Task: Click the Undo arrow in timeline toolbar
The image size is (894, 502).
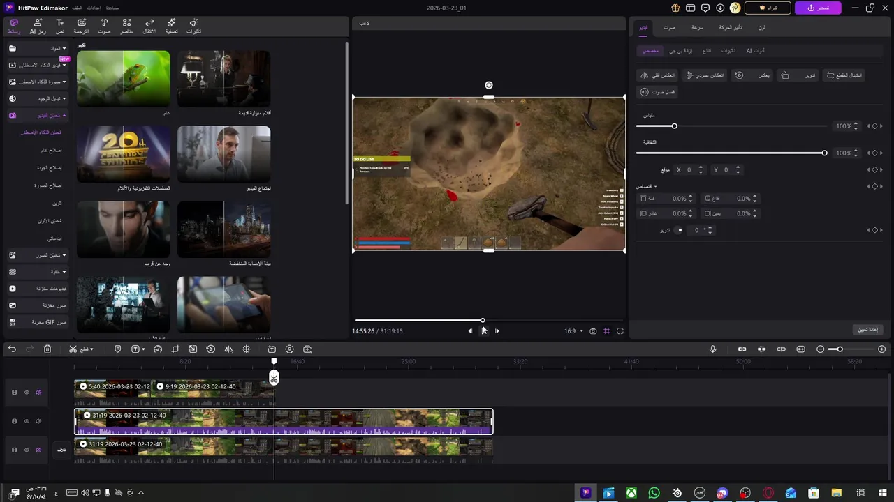Action: (x=12, y=349)
